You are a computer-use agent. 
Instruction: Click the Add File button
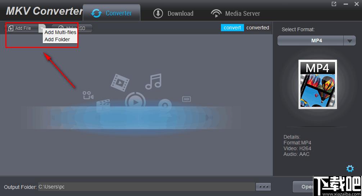(22, 28)
